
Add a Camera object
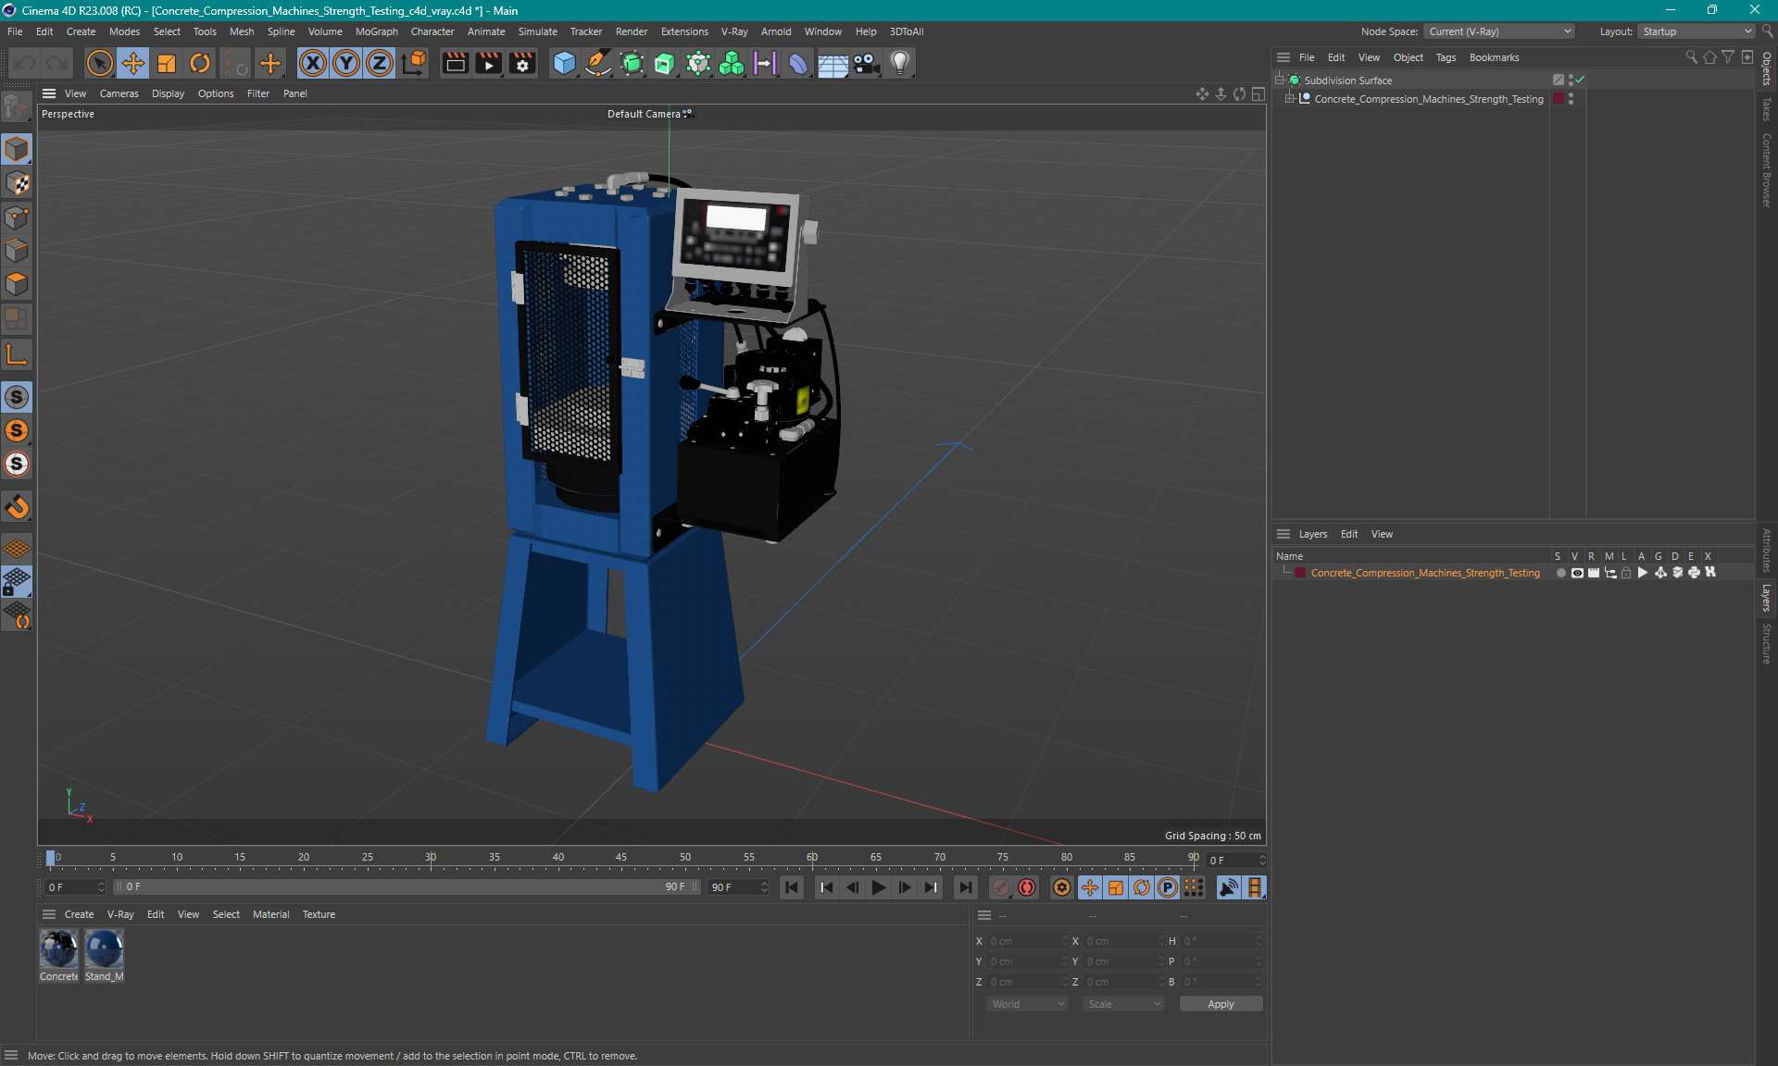tap(866, 63)
